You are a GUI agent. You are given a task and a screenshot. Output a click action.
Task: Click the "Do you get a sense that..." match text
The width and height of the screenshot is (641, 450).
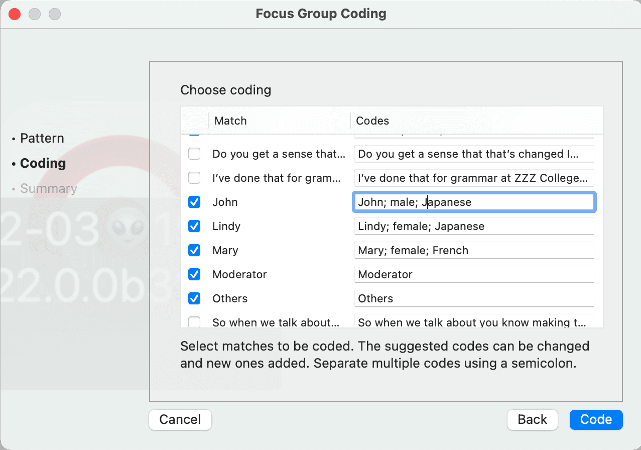[x=279, y=154]
